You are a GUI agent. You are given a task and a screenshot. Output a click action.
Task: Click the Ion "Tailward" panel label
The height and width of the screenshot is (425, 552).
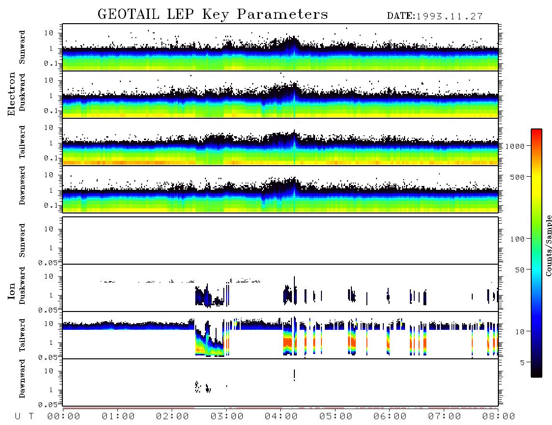22,335
